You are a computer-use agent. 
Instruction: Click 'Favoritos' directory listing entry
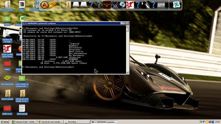tap(75, 50)
